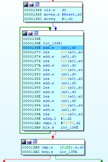Select the highlighted add.w line at 0000136E
The height and width of the screenshot is (162, 108).
pyautogui.click(x=53, y=48)
